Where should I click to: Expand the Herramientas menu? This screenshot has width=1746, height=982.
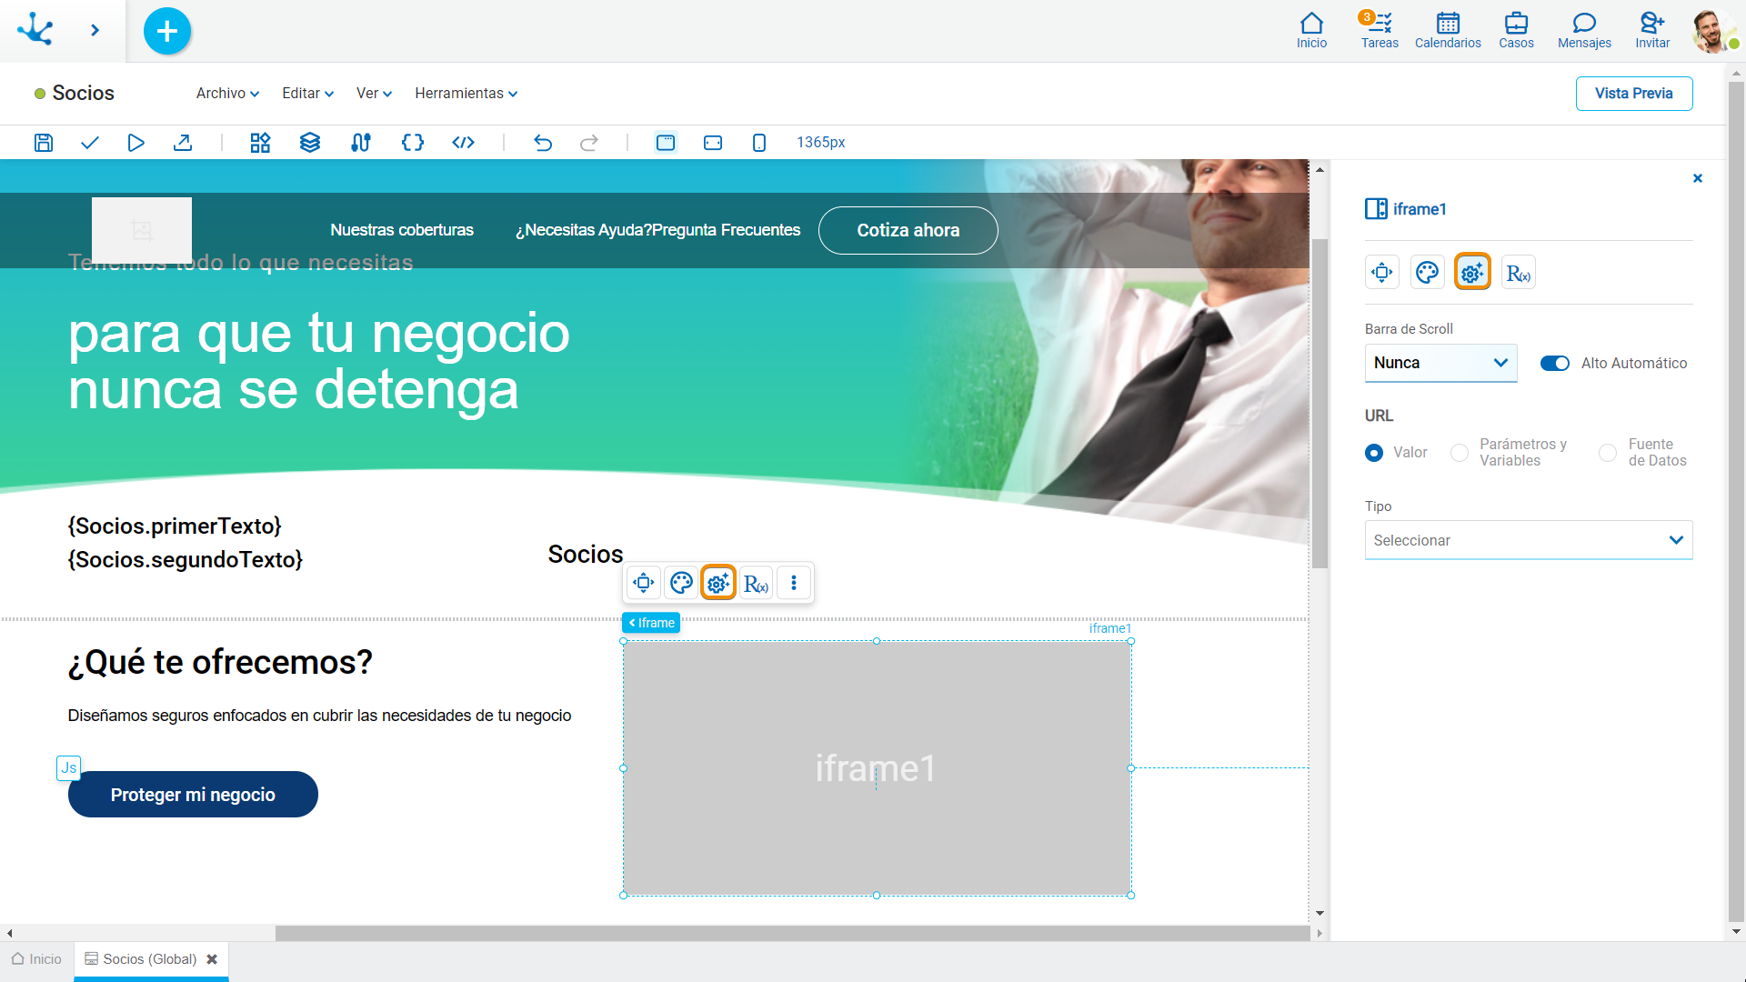(x=466, y=94)
